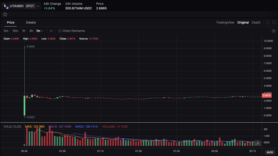Viewport: 278px width, 156px height.
Task: Click the MA5: 122.96K label
Action: tap(35, 127)
